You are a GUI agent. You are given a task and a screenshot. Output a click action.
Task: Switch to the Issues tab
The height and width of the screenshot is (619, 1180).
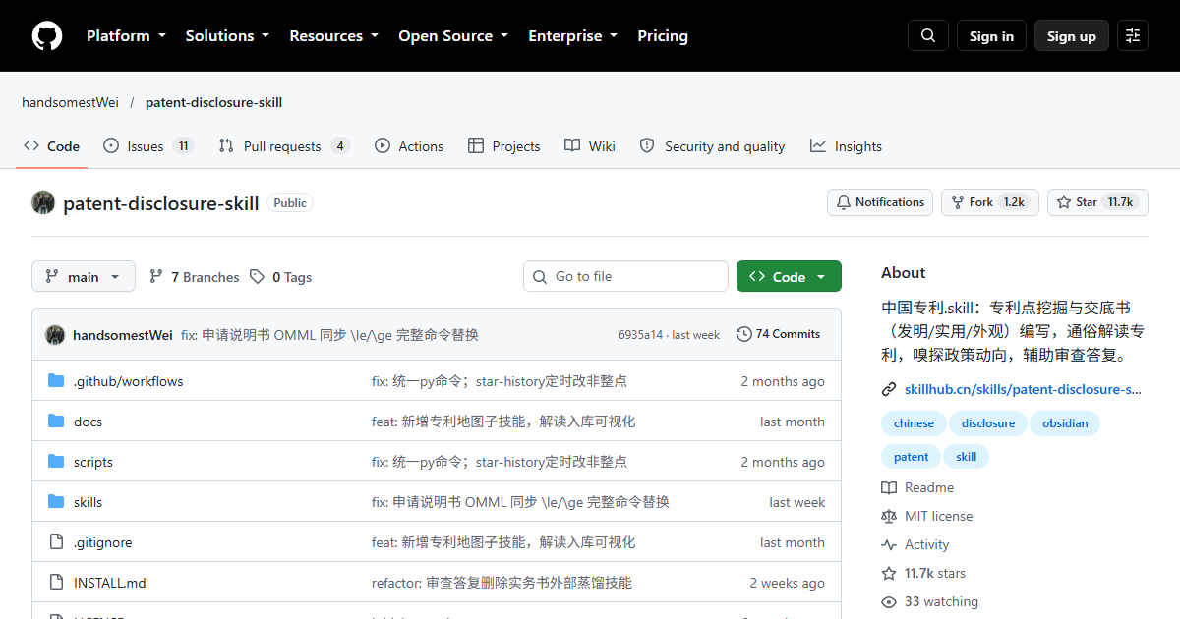(x=148, y=146)
